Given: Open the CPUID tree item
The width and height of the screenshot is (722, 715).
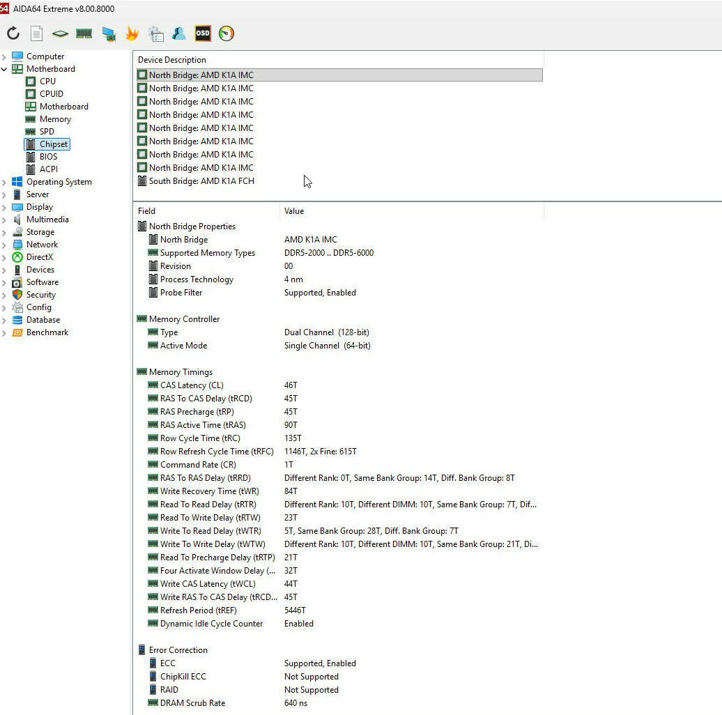Looking at the screenshot, I should tap(51, 94).
